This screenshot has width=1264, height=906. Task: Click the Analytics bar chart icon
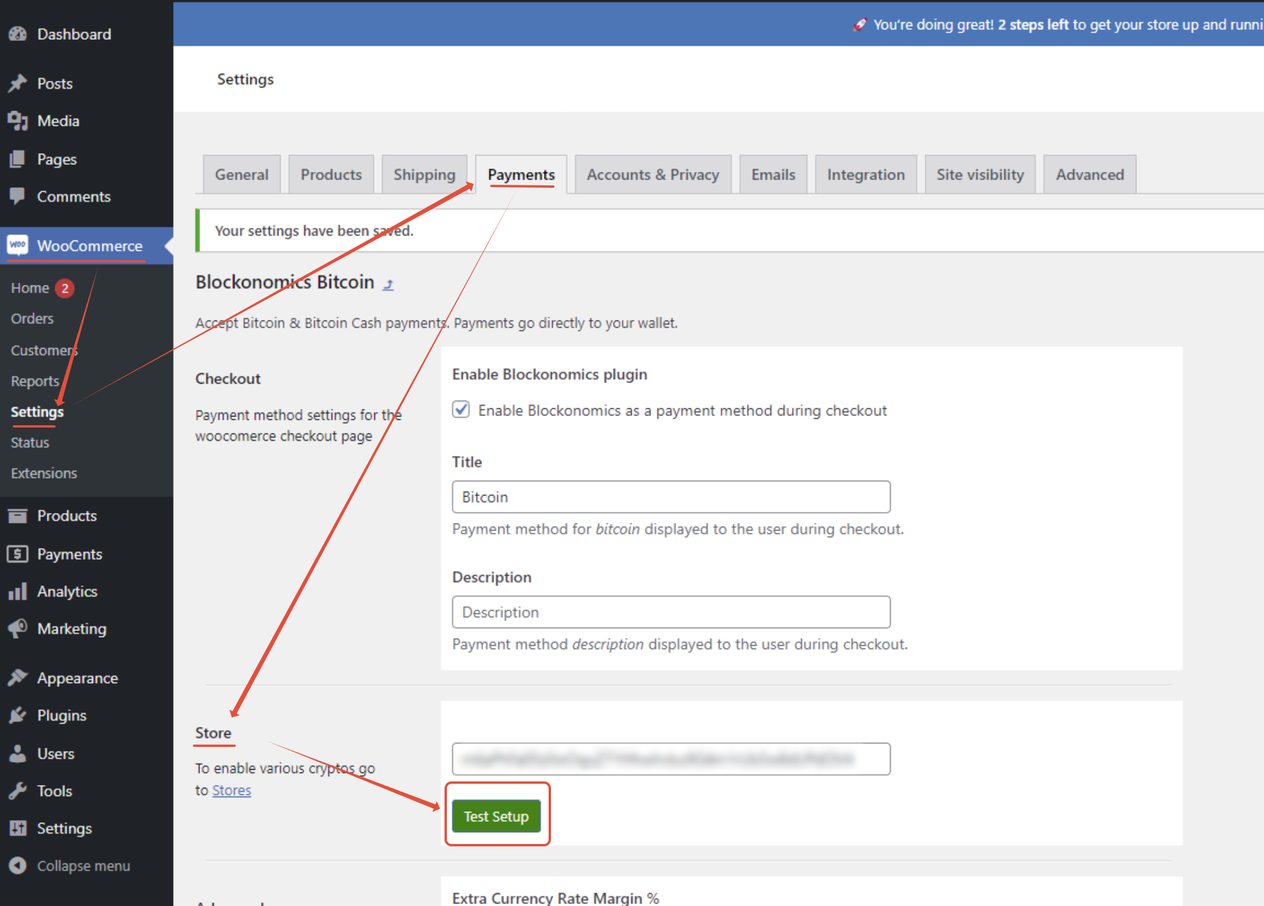[x=18, y=591]
